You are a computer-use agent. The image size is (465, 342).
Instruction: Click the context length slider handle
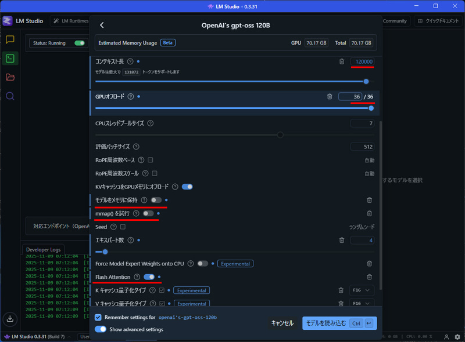click(x=366, y=81)
